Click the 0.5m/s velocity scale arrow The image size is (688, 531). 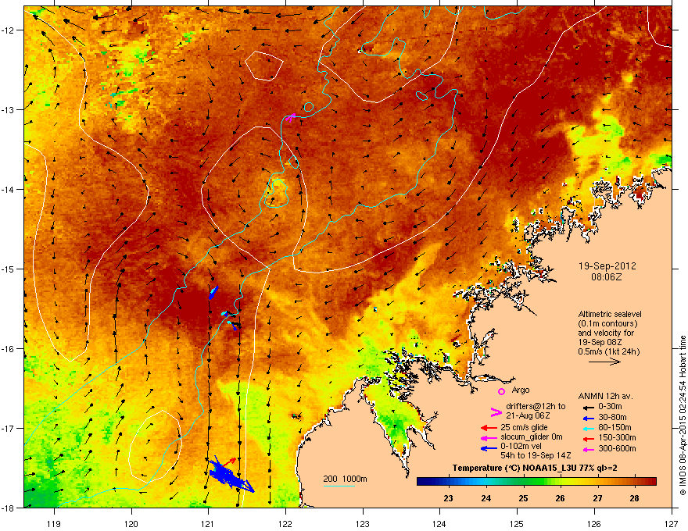click(x=604, y=362)
